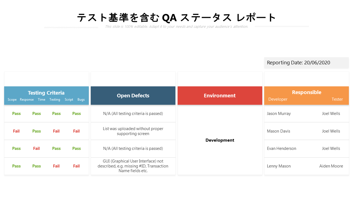353x198 pixels.
Task: Select tester name 'Aiden Moore'
Action: (x=331, y=166)
